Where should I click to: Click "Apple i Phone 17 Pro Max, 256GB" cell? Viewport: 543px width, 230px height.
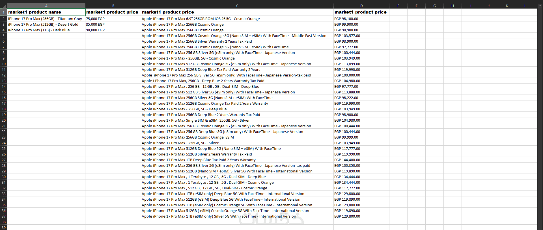(x=237, y=81)
